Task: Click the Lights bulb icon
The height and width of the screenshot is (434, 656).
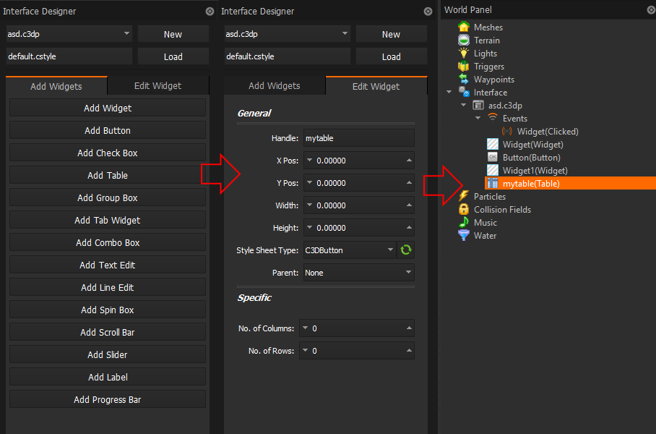Action: tap(464, 53)
